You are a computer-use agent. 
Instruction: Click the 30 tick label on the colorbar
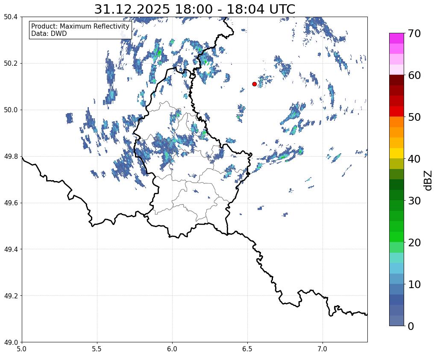pyautogui.click(x=414, y=201)
